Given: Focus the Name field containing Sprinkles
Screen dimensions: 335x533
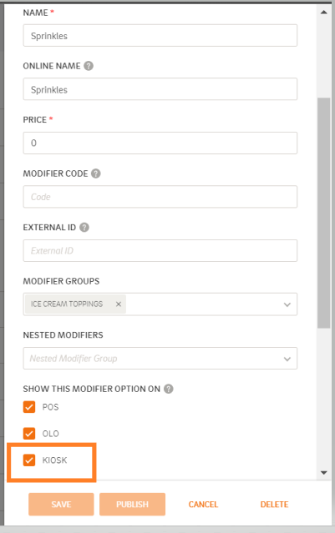Looking at the screenshot, I should [x=160, y=35].
